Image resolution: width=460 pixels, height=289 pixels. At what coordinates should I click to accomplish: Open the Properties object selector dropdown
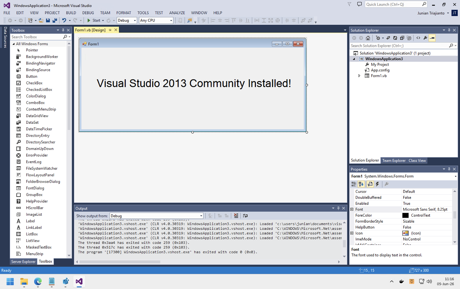455,176
